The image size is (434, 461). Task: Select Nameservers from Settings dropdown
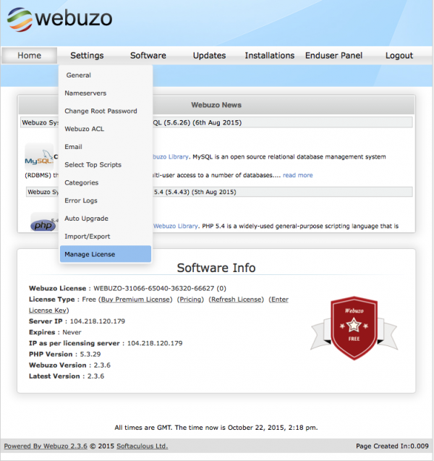coord(106,93)
